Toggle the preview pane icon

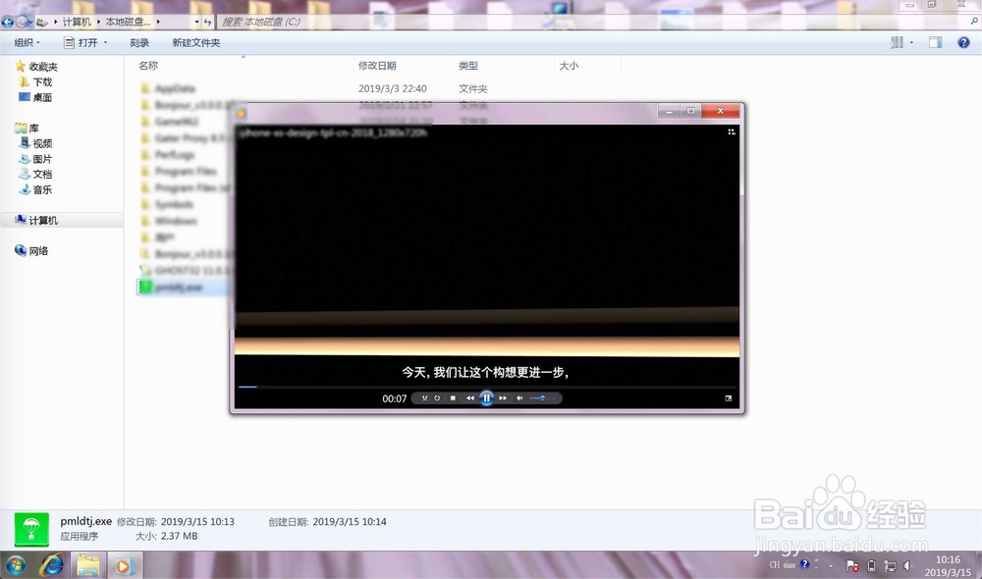coord(935,42)
